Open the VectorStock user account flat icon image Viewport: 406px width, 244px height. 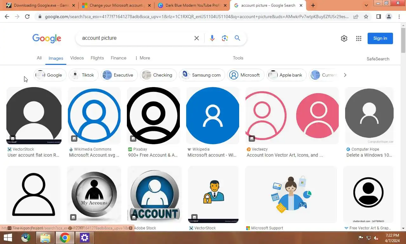[34, 116]
